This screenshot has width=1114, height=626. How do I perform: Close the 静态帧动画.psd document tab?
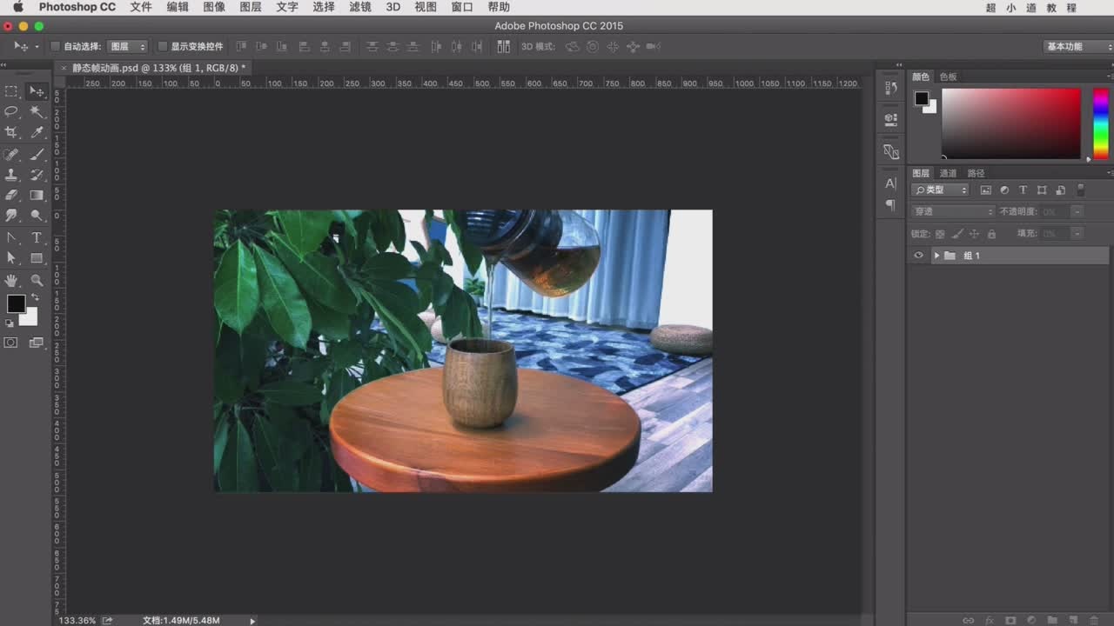pos(63,67)
